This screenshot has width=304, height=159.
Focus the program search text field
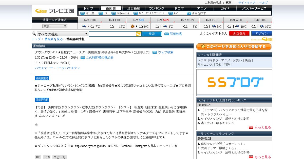(x=112, y=34)
